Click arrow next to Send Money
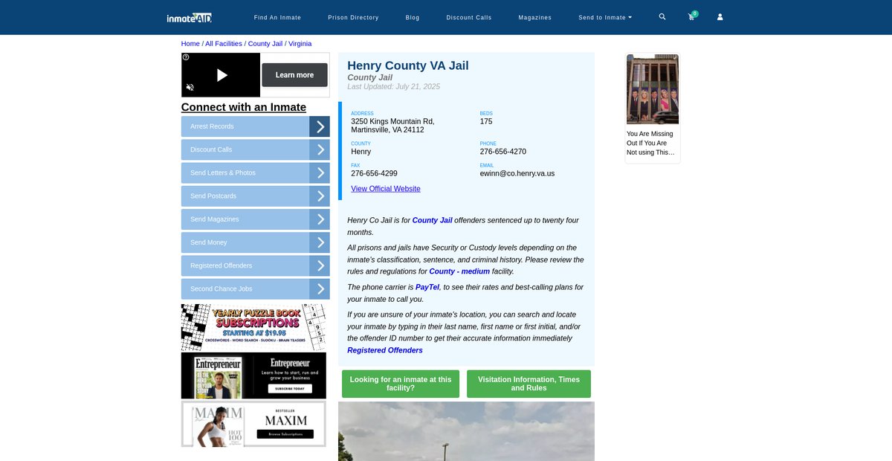Screen dimensions: 892x461 (320, 242)
